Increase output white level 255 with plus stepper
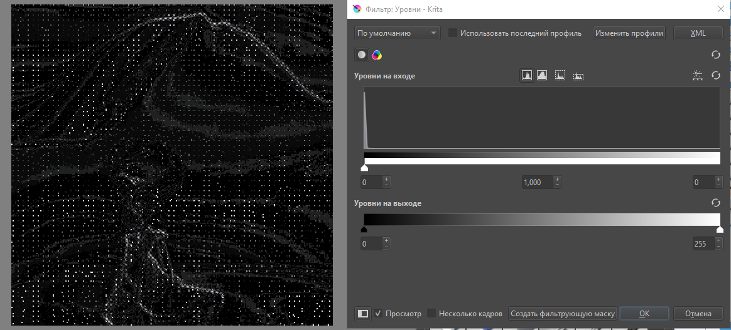This screenshot has width=731, height=330. coord(718,240)
